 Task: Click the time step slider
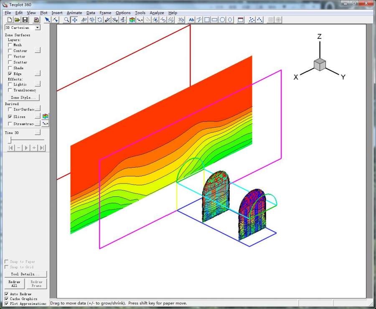(10, 140)
